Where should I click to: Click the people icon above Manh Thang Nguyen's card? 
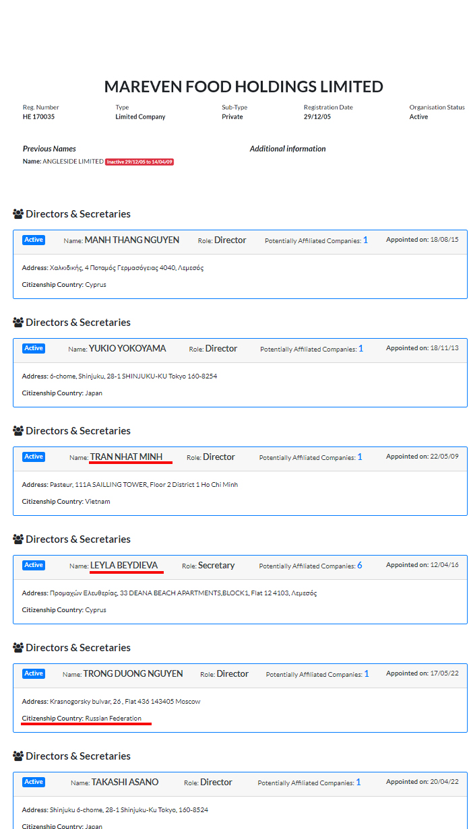pos(18,214)
